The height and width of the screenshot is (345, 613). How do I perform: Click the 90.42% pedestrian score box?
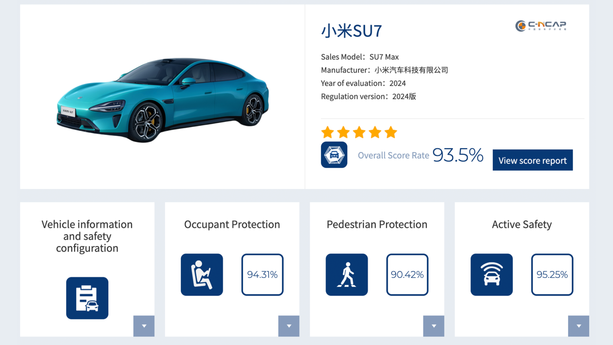[407, 275]
